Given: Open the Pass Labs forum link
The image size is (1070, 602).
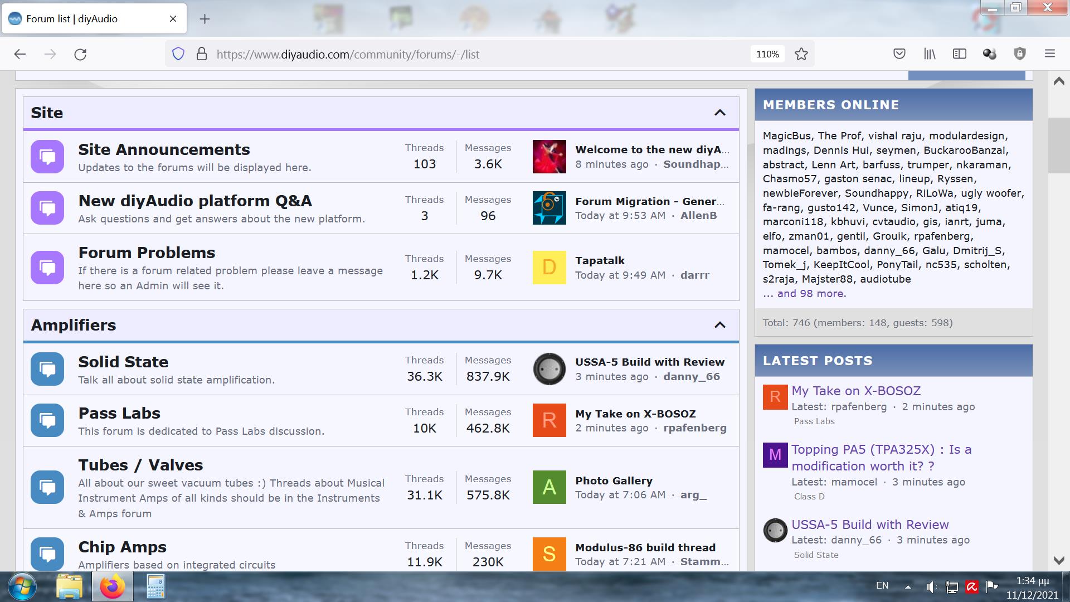Looking at the screenshot, I should click(119, 413).
